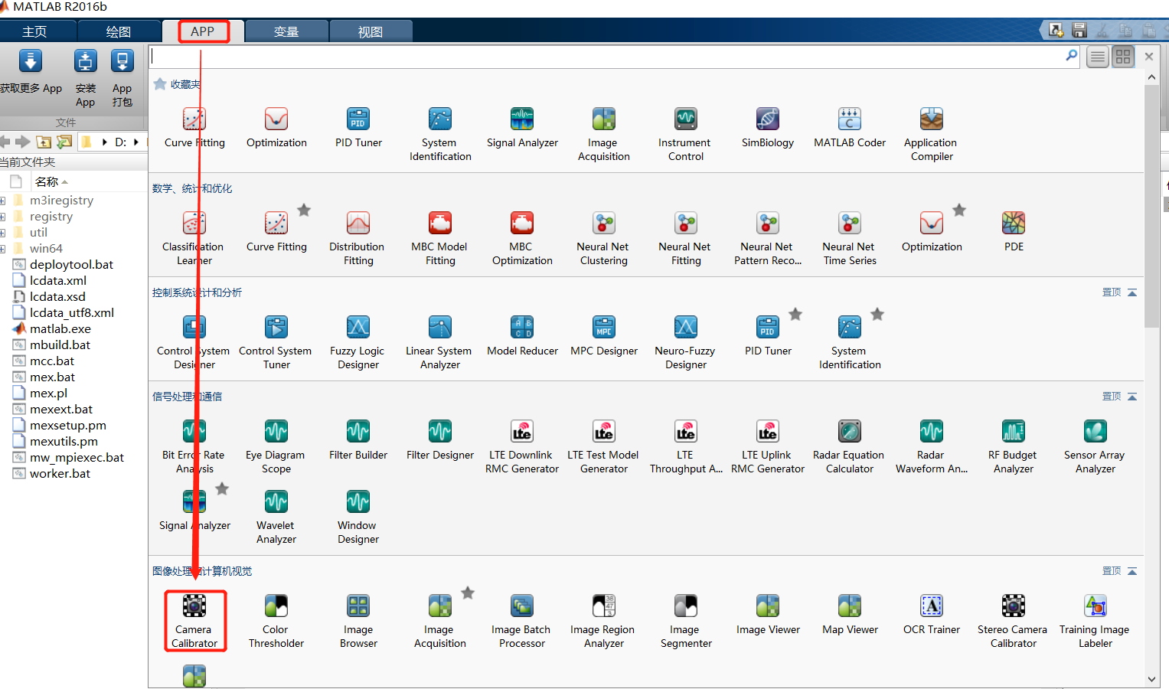1169x689 pixels.
Task: Switch gallery to list view
Action: click(x=1098, y=57)
